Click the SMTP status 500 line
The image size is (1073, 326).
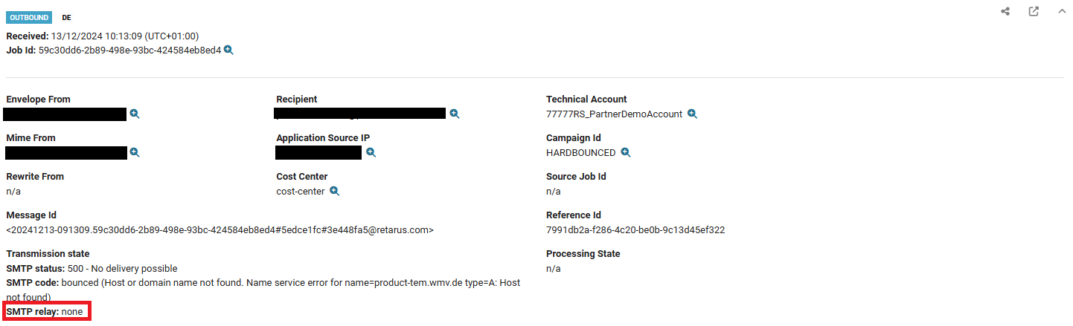pos(92,268)
